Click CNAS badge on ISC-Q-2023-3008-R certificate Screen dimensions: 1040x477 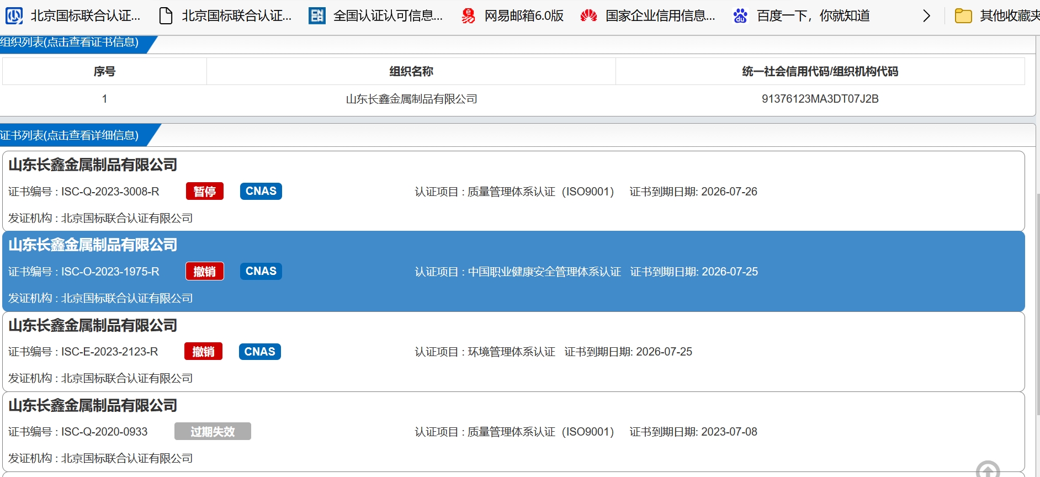coord(261,191)
